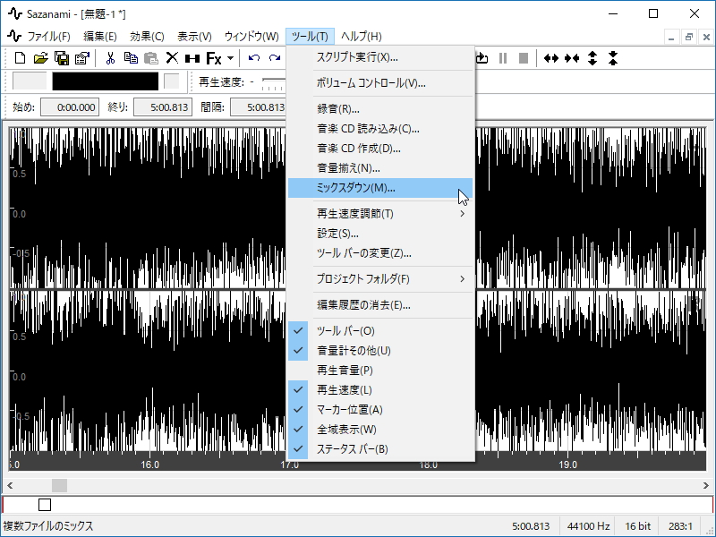
Task: Enable 再生音量(P) panel
Action: [380, 370]
